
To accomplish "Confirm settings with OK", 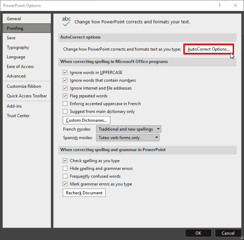I will tap(198, 233).
